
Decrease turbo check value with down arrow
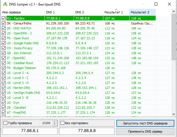55,124
